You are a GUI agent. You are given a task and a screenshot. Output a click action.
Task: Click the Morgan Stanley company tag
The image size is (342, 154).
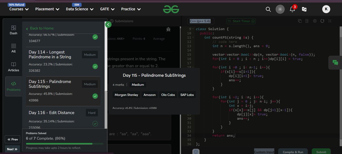click(126, 95)
